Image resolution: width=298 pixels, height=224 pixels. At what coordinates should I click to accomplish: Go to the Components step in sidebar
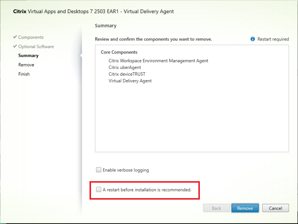tap(31, 37)
